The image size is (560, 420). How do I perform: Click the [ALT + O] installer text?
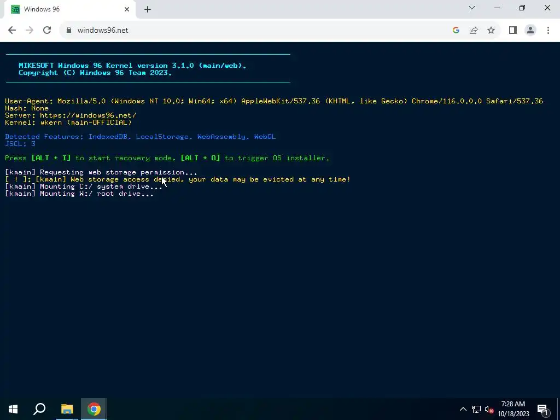[x=200, y=158]
